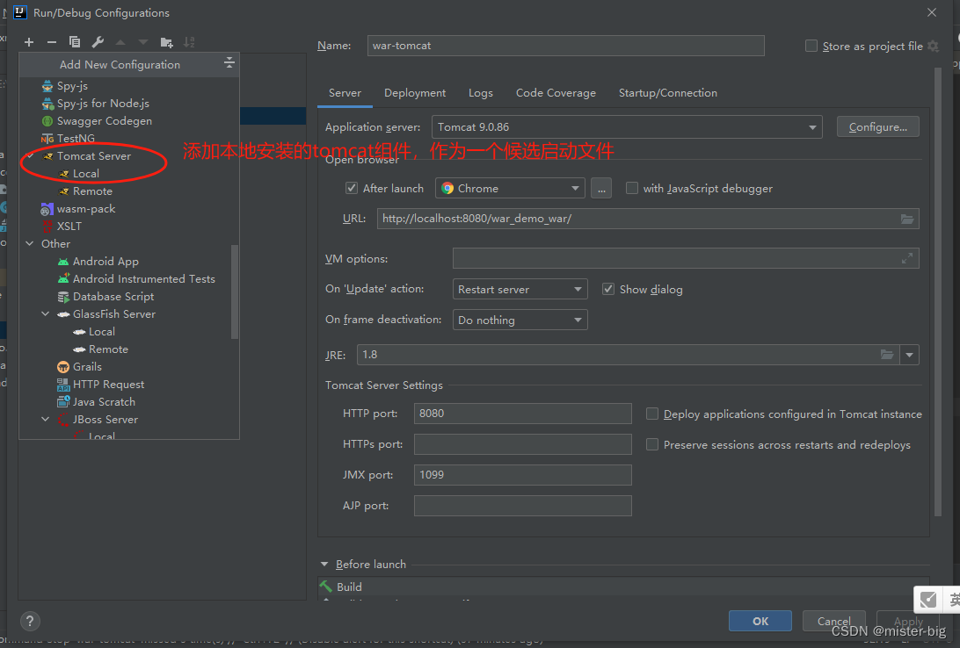The image size is (960, 648).
Task: Click the Add New Configuration plus icon
Action: pyautogui.click(x=29, y=41)
